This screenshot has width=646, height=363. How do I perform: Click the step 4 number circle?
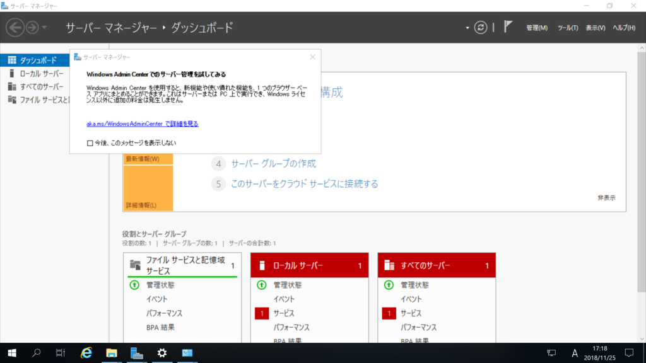[x=218, y=164]
